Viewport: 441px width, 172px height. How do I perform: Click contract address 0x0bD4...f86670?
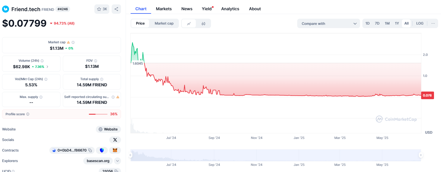(x=72, y=150)
